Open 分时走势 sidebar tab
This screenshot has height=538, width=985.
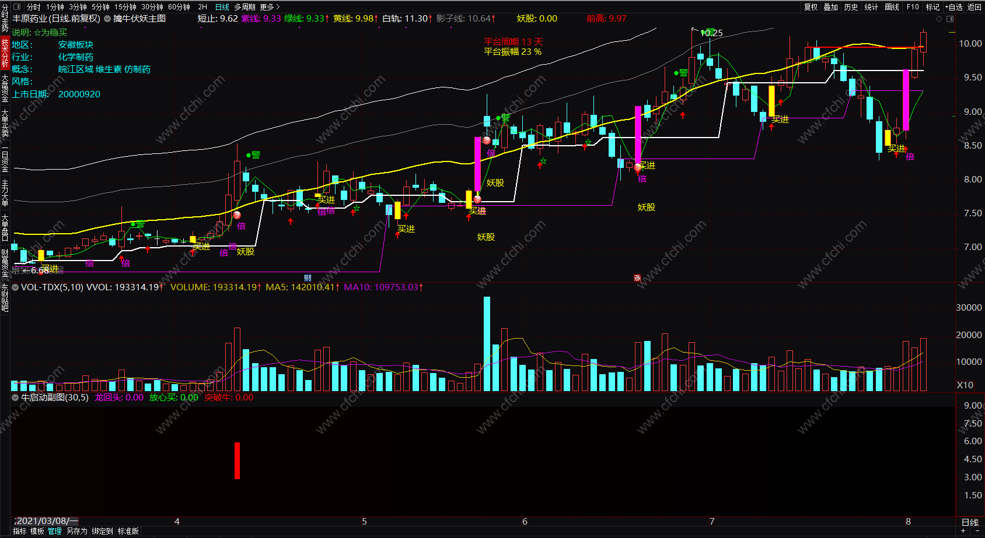(5, 17)
